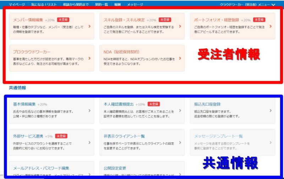Click chevron on 外部サービス連携 card

pos(89,142)
